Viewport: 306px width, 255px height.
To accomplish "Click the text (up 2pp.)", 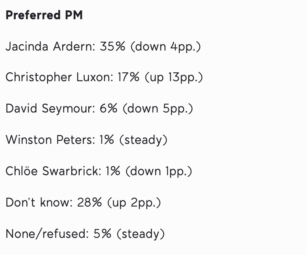I will tap(134, 202).
